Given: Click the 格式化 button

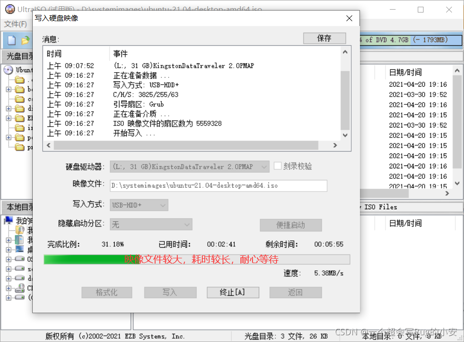Looking at the screenshot, I should [106, 292].
